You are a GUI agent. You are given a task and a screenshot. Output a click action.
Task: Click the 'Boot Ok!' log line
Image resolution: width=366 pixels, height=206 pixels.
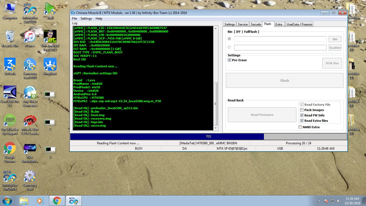tap(79, 59)
